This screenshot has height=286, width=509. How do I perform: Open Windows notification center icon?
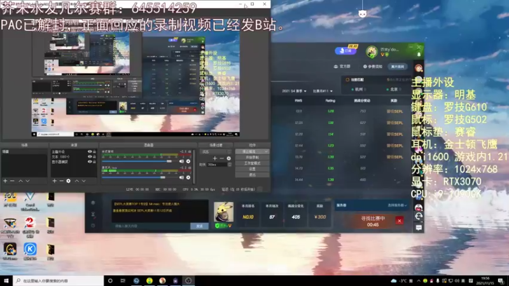tap(501, 280)
